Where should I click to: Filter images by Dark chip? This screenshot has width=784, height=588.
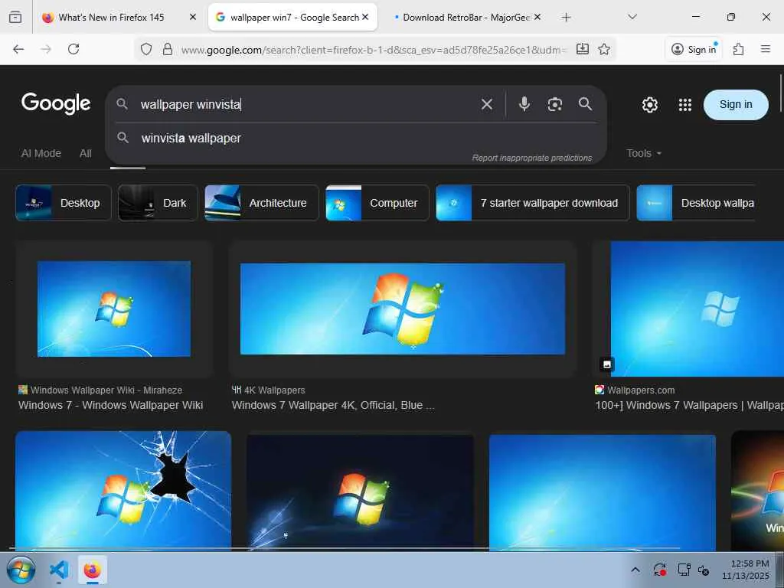coord(158,203)
